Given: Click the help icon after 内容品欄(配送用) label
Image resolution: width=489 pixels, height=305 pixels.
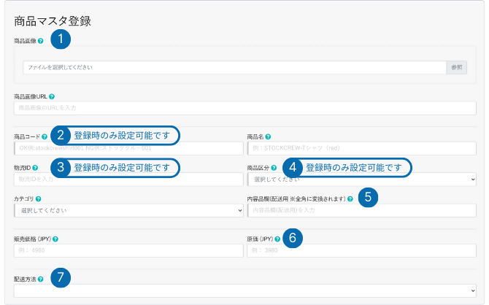Looking at the screenshot, I should tap(350, 198).
